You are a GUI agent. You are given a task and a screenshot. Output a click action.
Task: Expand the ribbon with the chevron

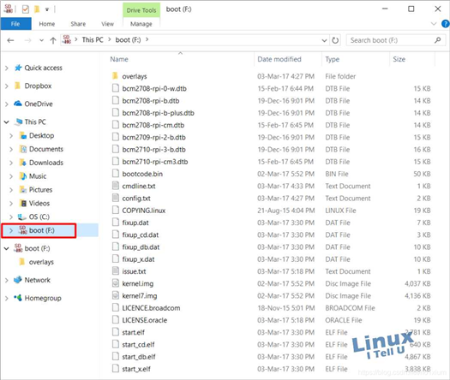pyautogui.click(x=434, y=24)
